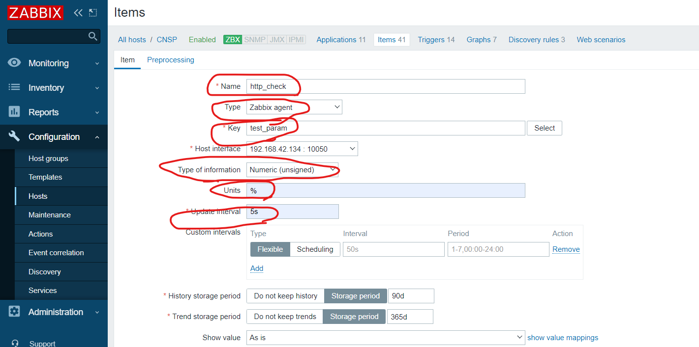Click the Enabled status link

pyautogui.click(x=202, y=40)
